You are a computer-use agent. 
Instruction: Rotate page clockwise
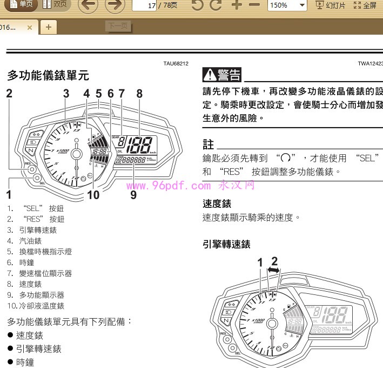point(216,5)
